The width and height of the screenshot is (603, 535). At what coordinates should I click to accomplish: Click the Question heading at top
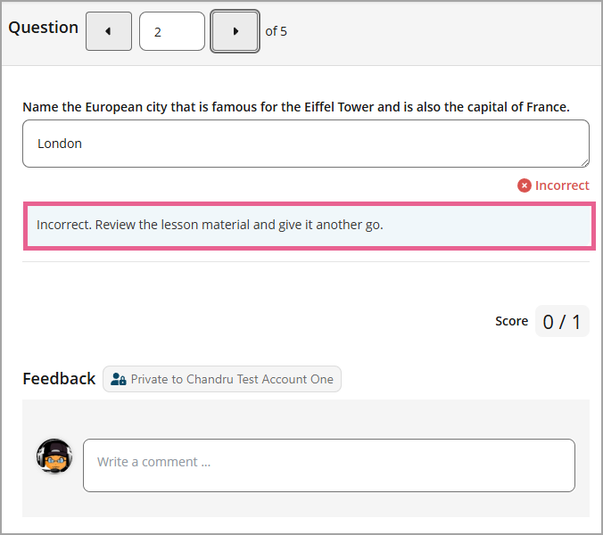pyautogui.click(x=44, y=28)
